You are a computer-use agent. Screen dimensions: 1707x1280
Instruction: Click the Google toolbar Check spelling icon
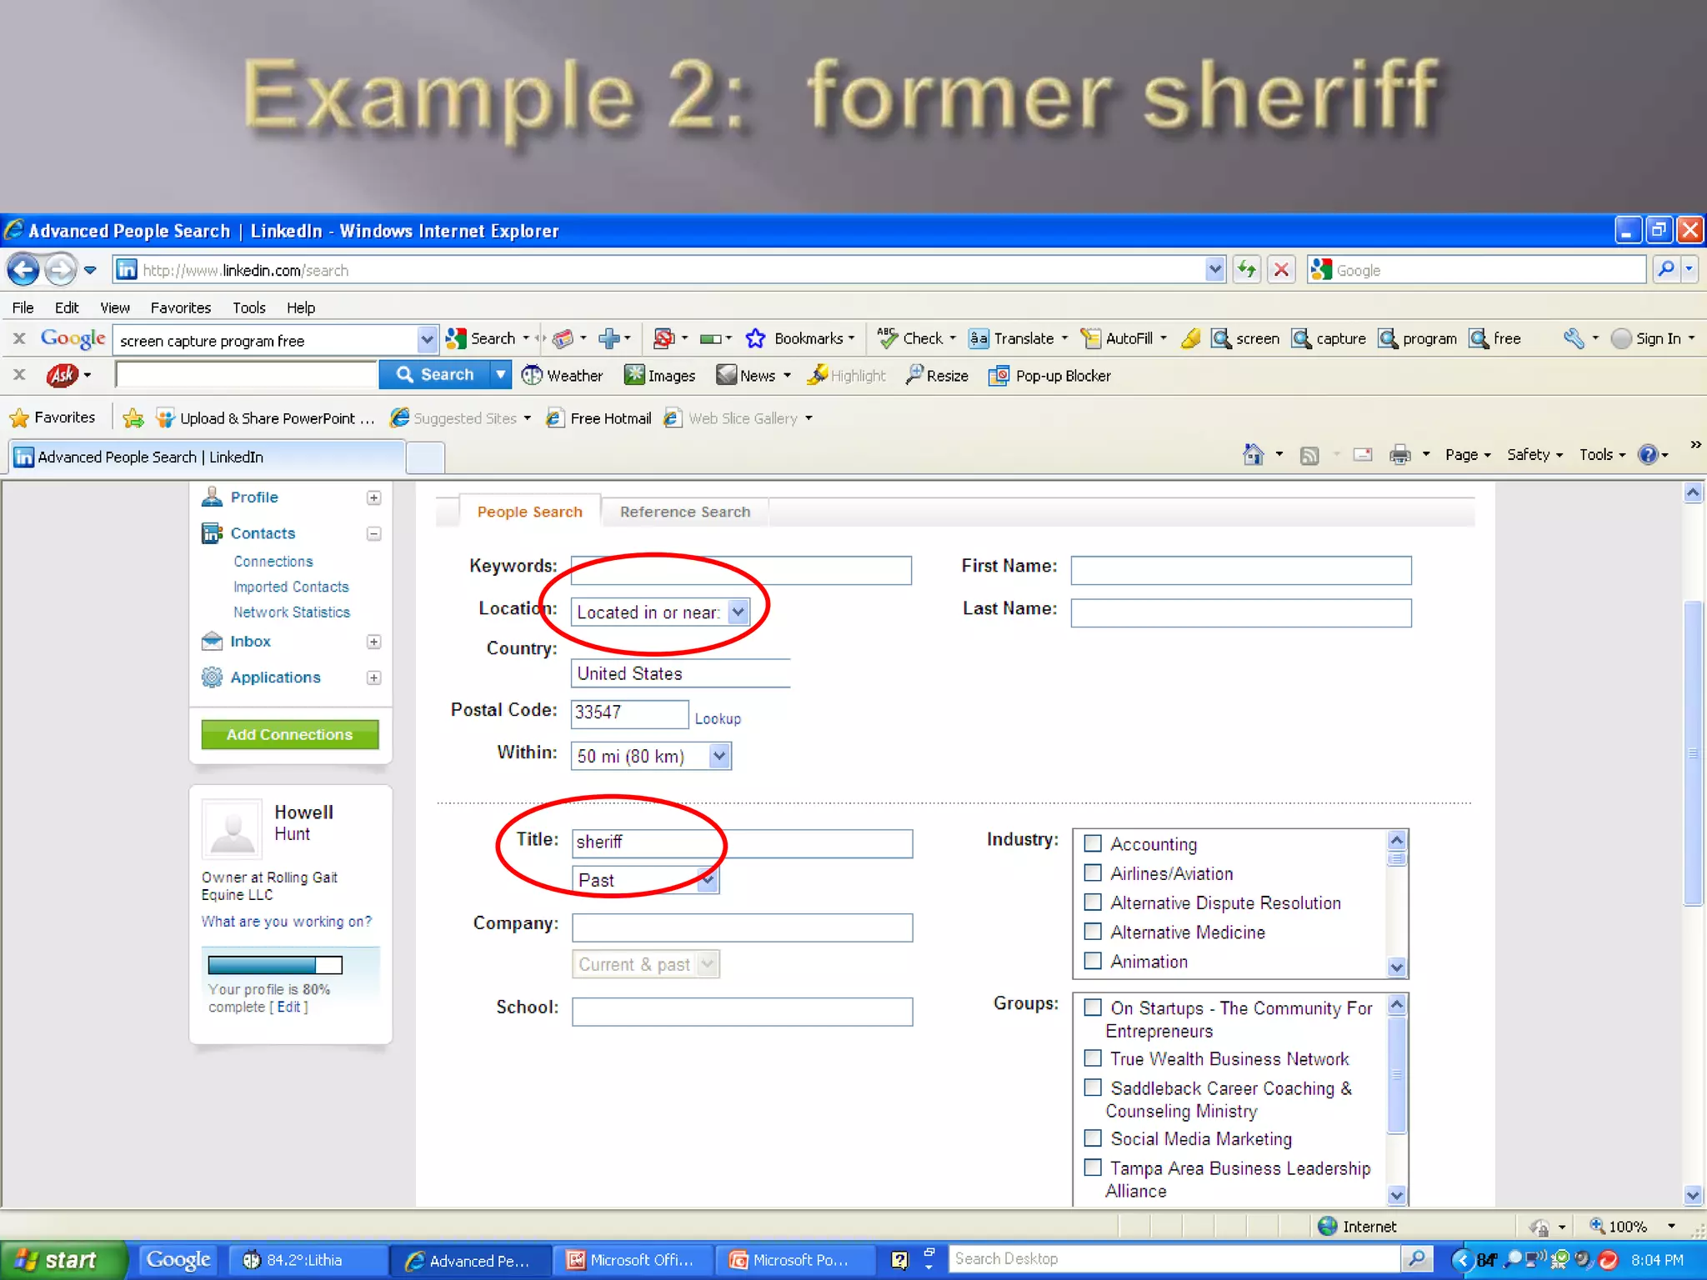tap(888, 338)
